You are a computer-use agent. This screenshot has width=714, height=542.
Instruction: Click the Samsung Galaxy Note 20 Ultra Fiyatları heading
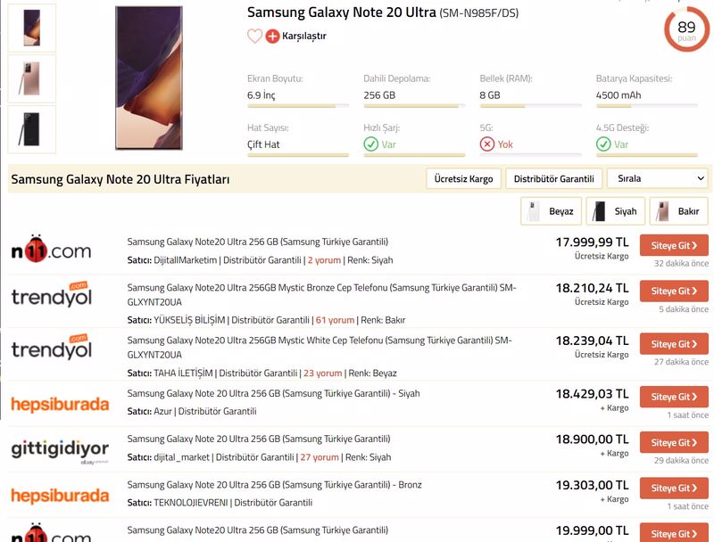point(120,179)
